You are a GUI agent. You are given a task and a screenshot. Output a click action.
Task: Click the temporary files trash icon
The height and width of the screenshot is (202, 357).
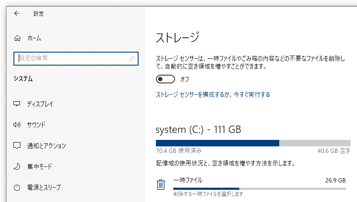[x=161, y=185]
